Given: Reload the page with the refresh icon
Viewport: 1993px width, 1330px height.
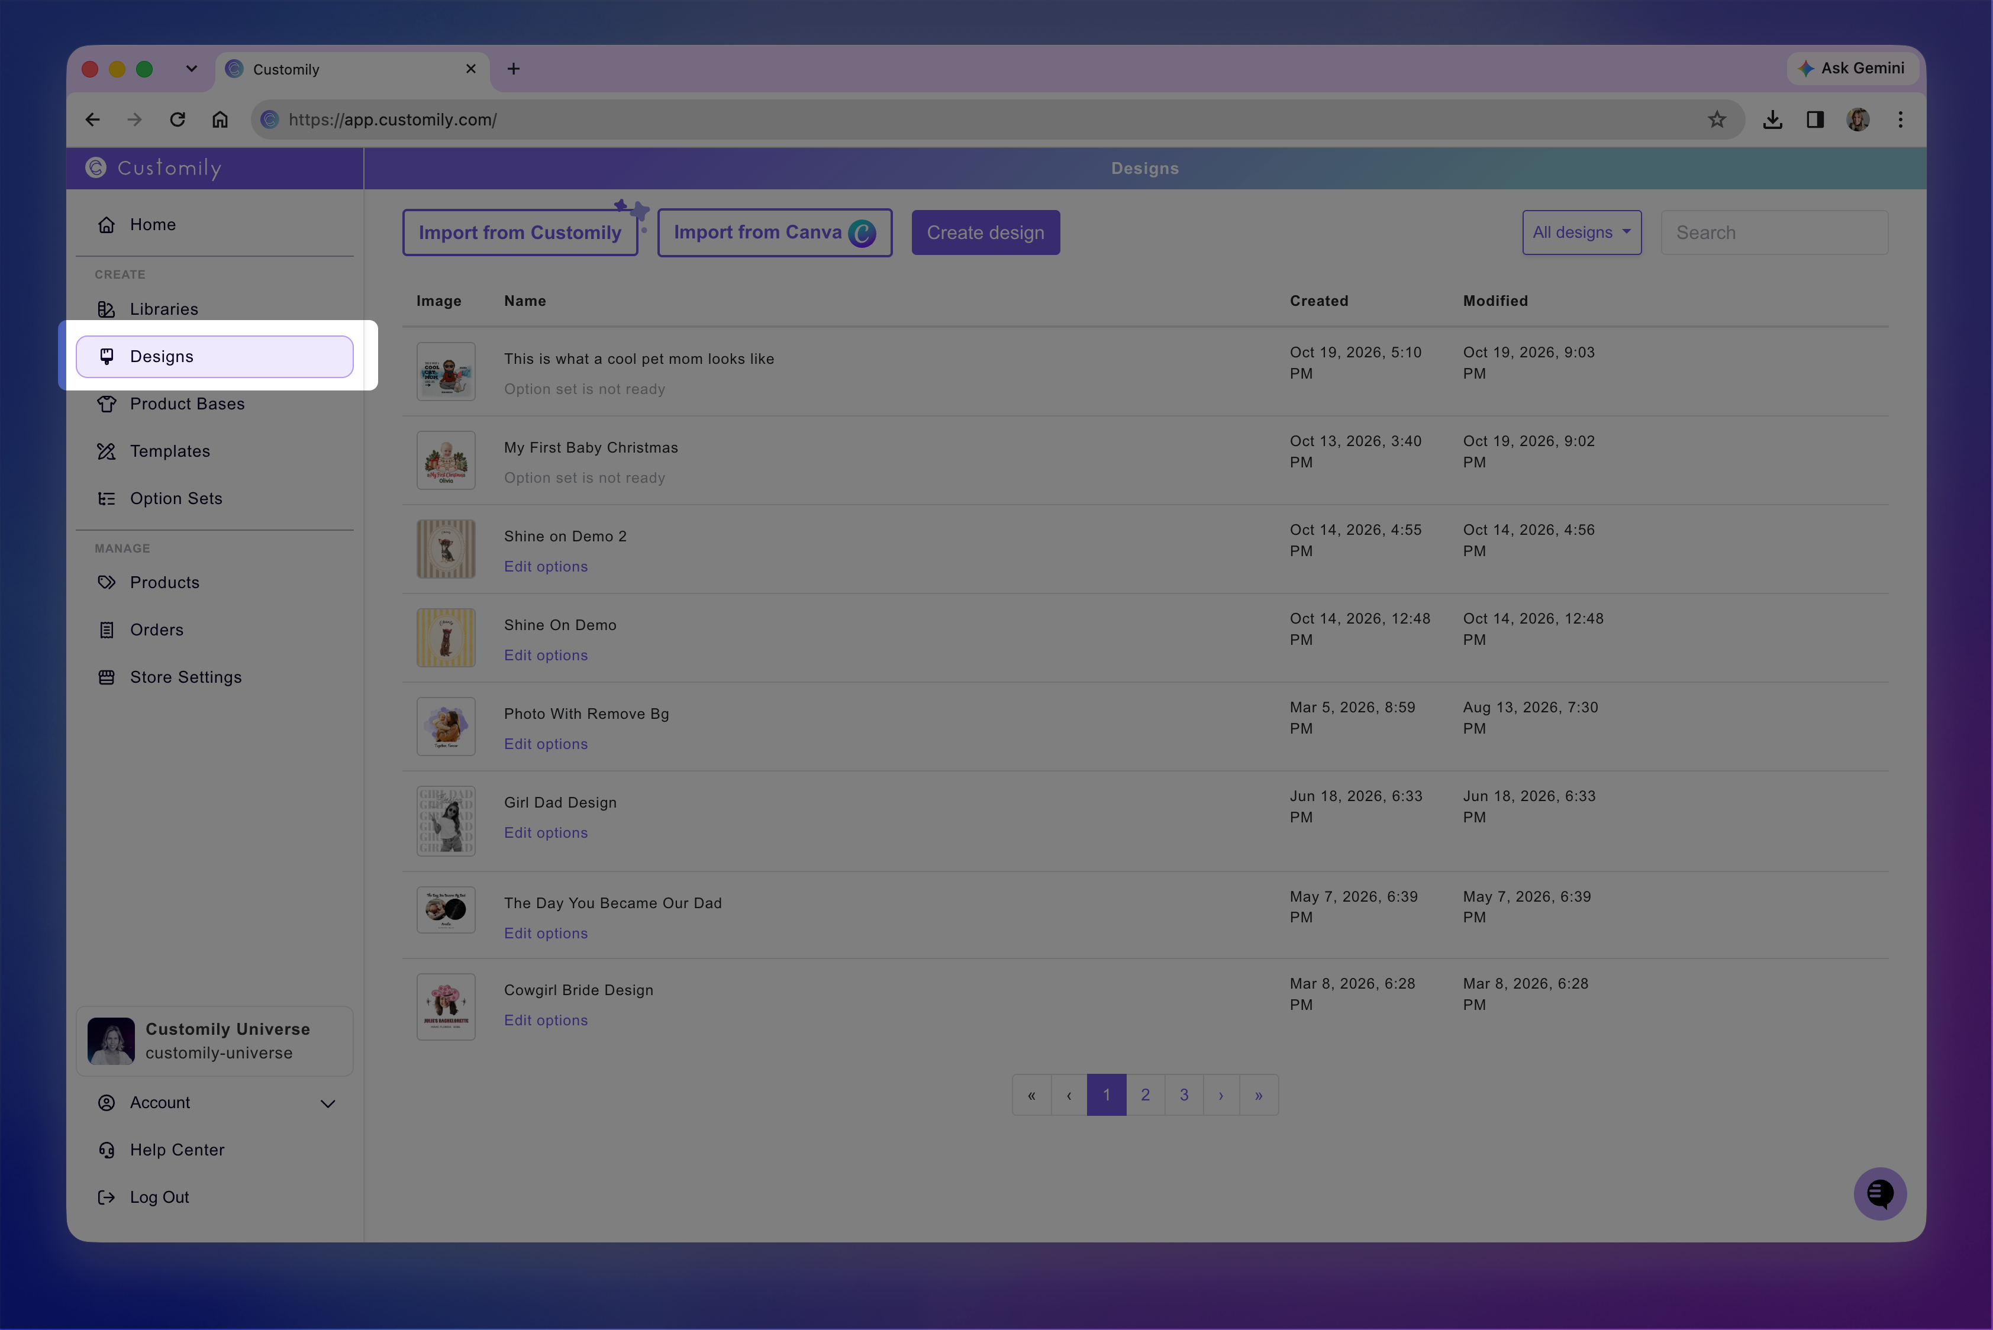Looking at the screenshot, I should point(178,120).
